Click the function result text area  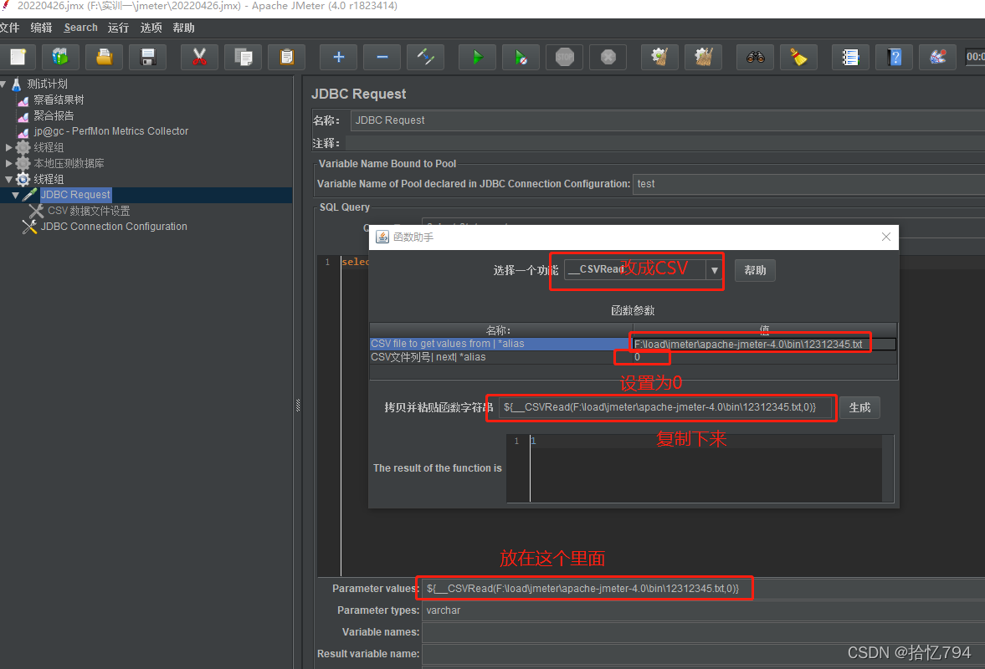click(705, 468)
